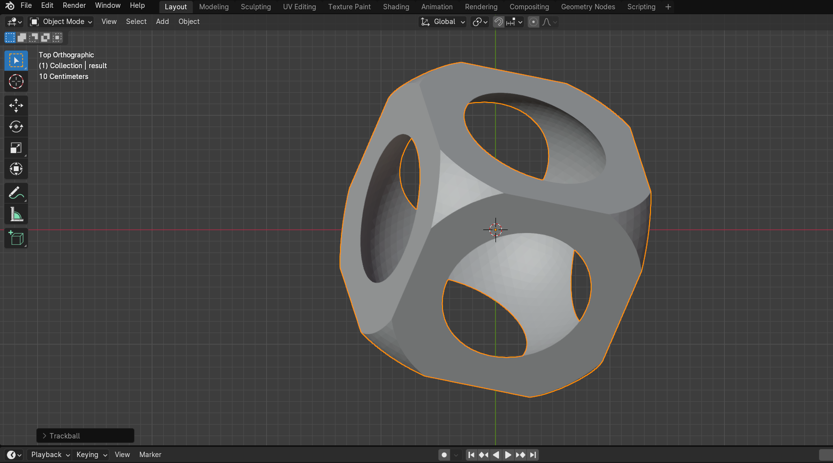Switch to the Rendering workspace tab
Image resolution: width=833 pixels, height=463 pixels.
481,7
